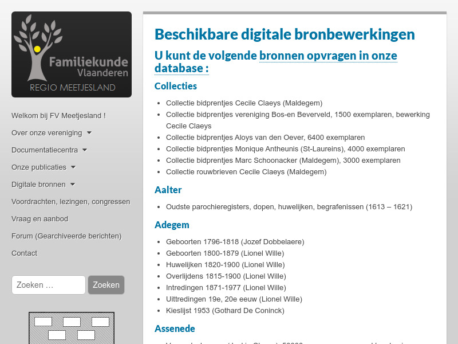Click the "Assenede" heading

click(x=175, y=329)
